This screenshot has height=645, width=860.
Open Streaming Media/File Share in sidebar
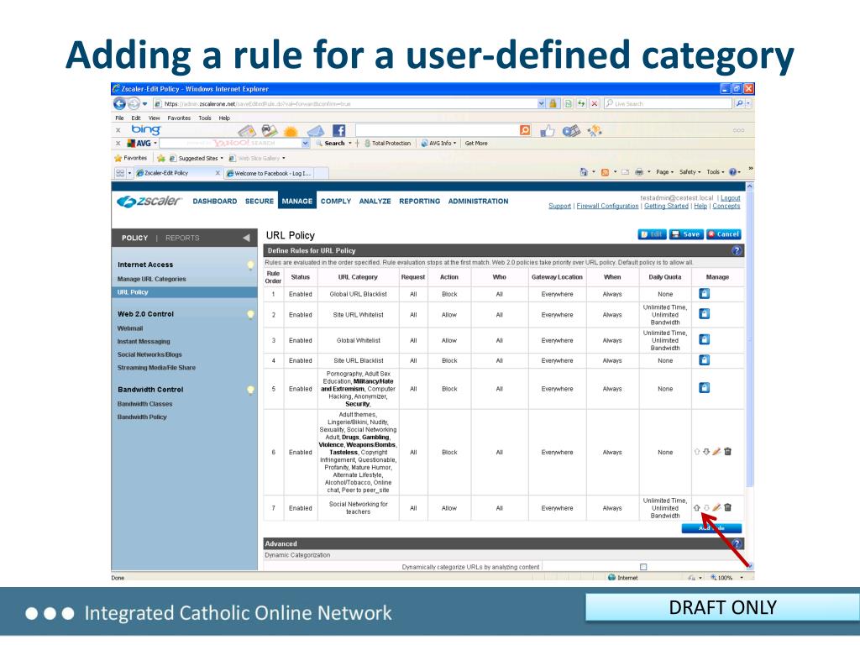click(156, 368)
